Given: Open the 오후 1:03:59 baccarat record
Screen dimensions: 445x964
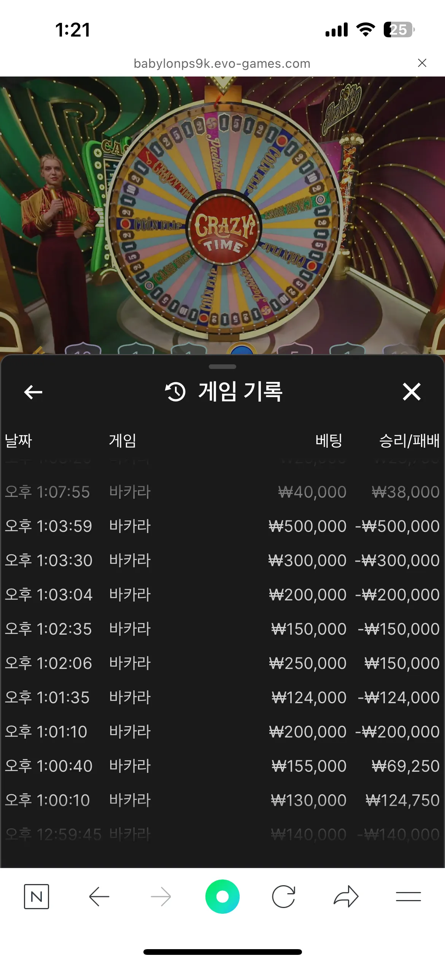Looking at the screenshot, I should click(222, 526).
